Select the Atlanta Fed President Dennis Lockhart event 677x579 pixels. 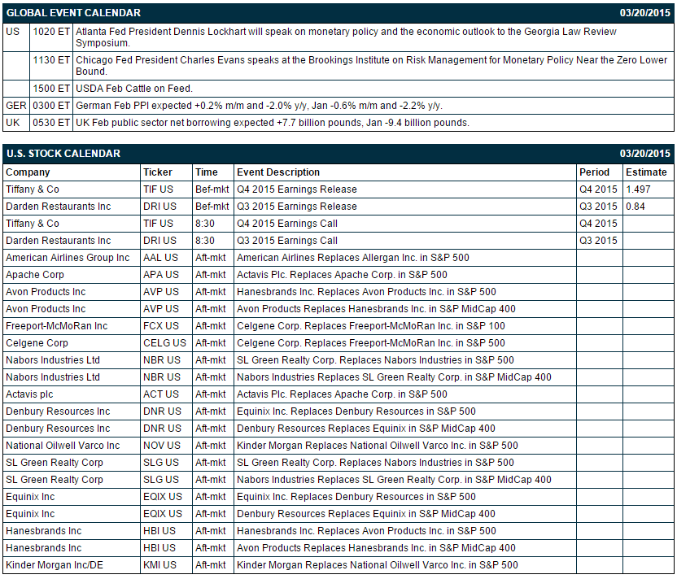pyautogui.click(x=346, y=37)
